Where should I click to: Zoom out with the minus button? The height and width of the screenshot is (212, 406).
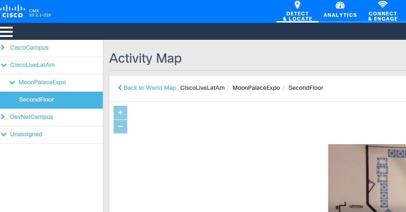click(121, 126)
